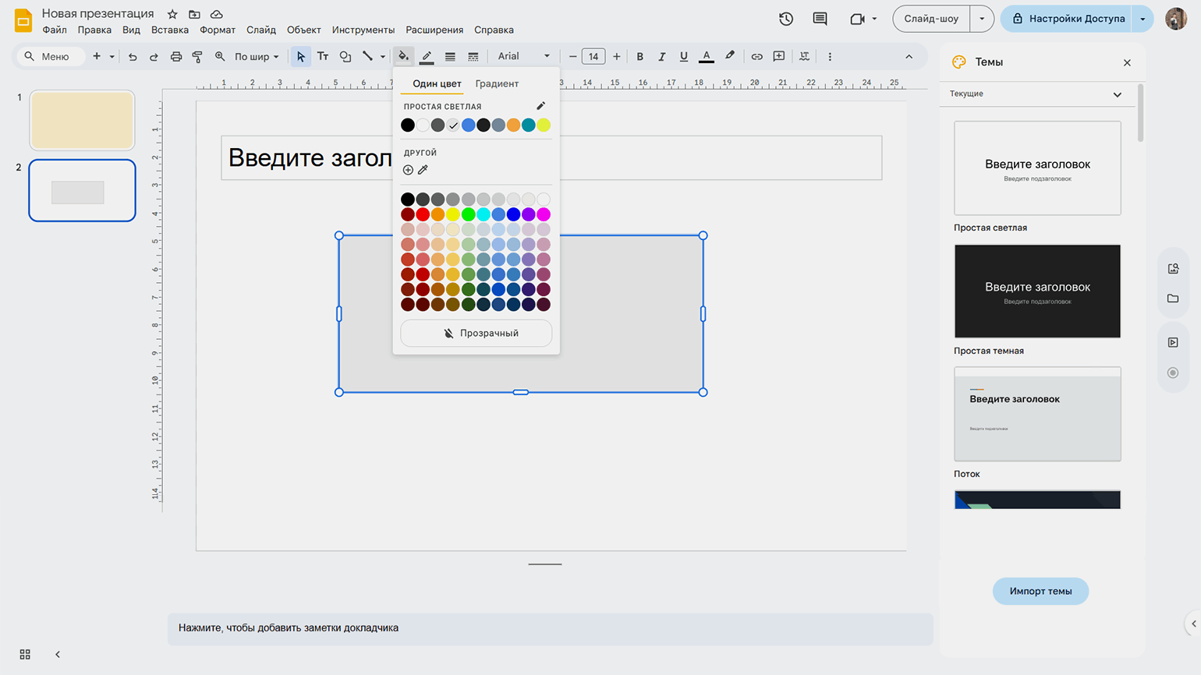Image resolution: width=1201 pixels, height=675 pixels.
Task: Open the comments panel icon
Action: [x=820, y=19]
